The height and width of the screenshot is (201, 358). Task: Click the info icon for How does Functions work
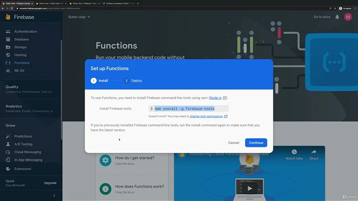tap(105, 189)
